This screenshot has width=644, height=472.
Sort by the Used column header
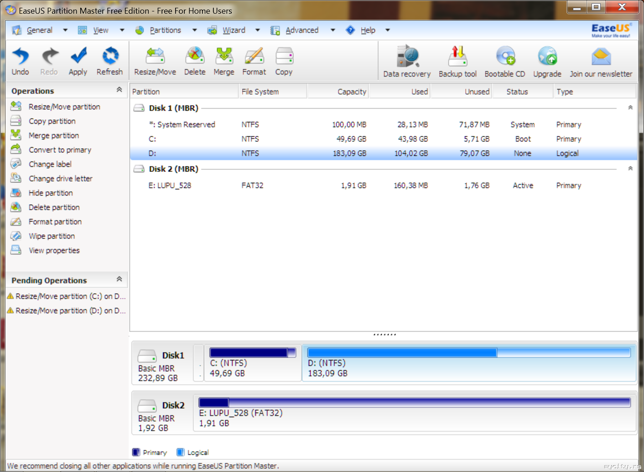pyautogui.click(x=400, y=92)
